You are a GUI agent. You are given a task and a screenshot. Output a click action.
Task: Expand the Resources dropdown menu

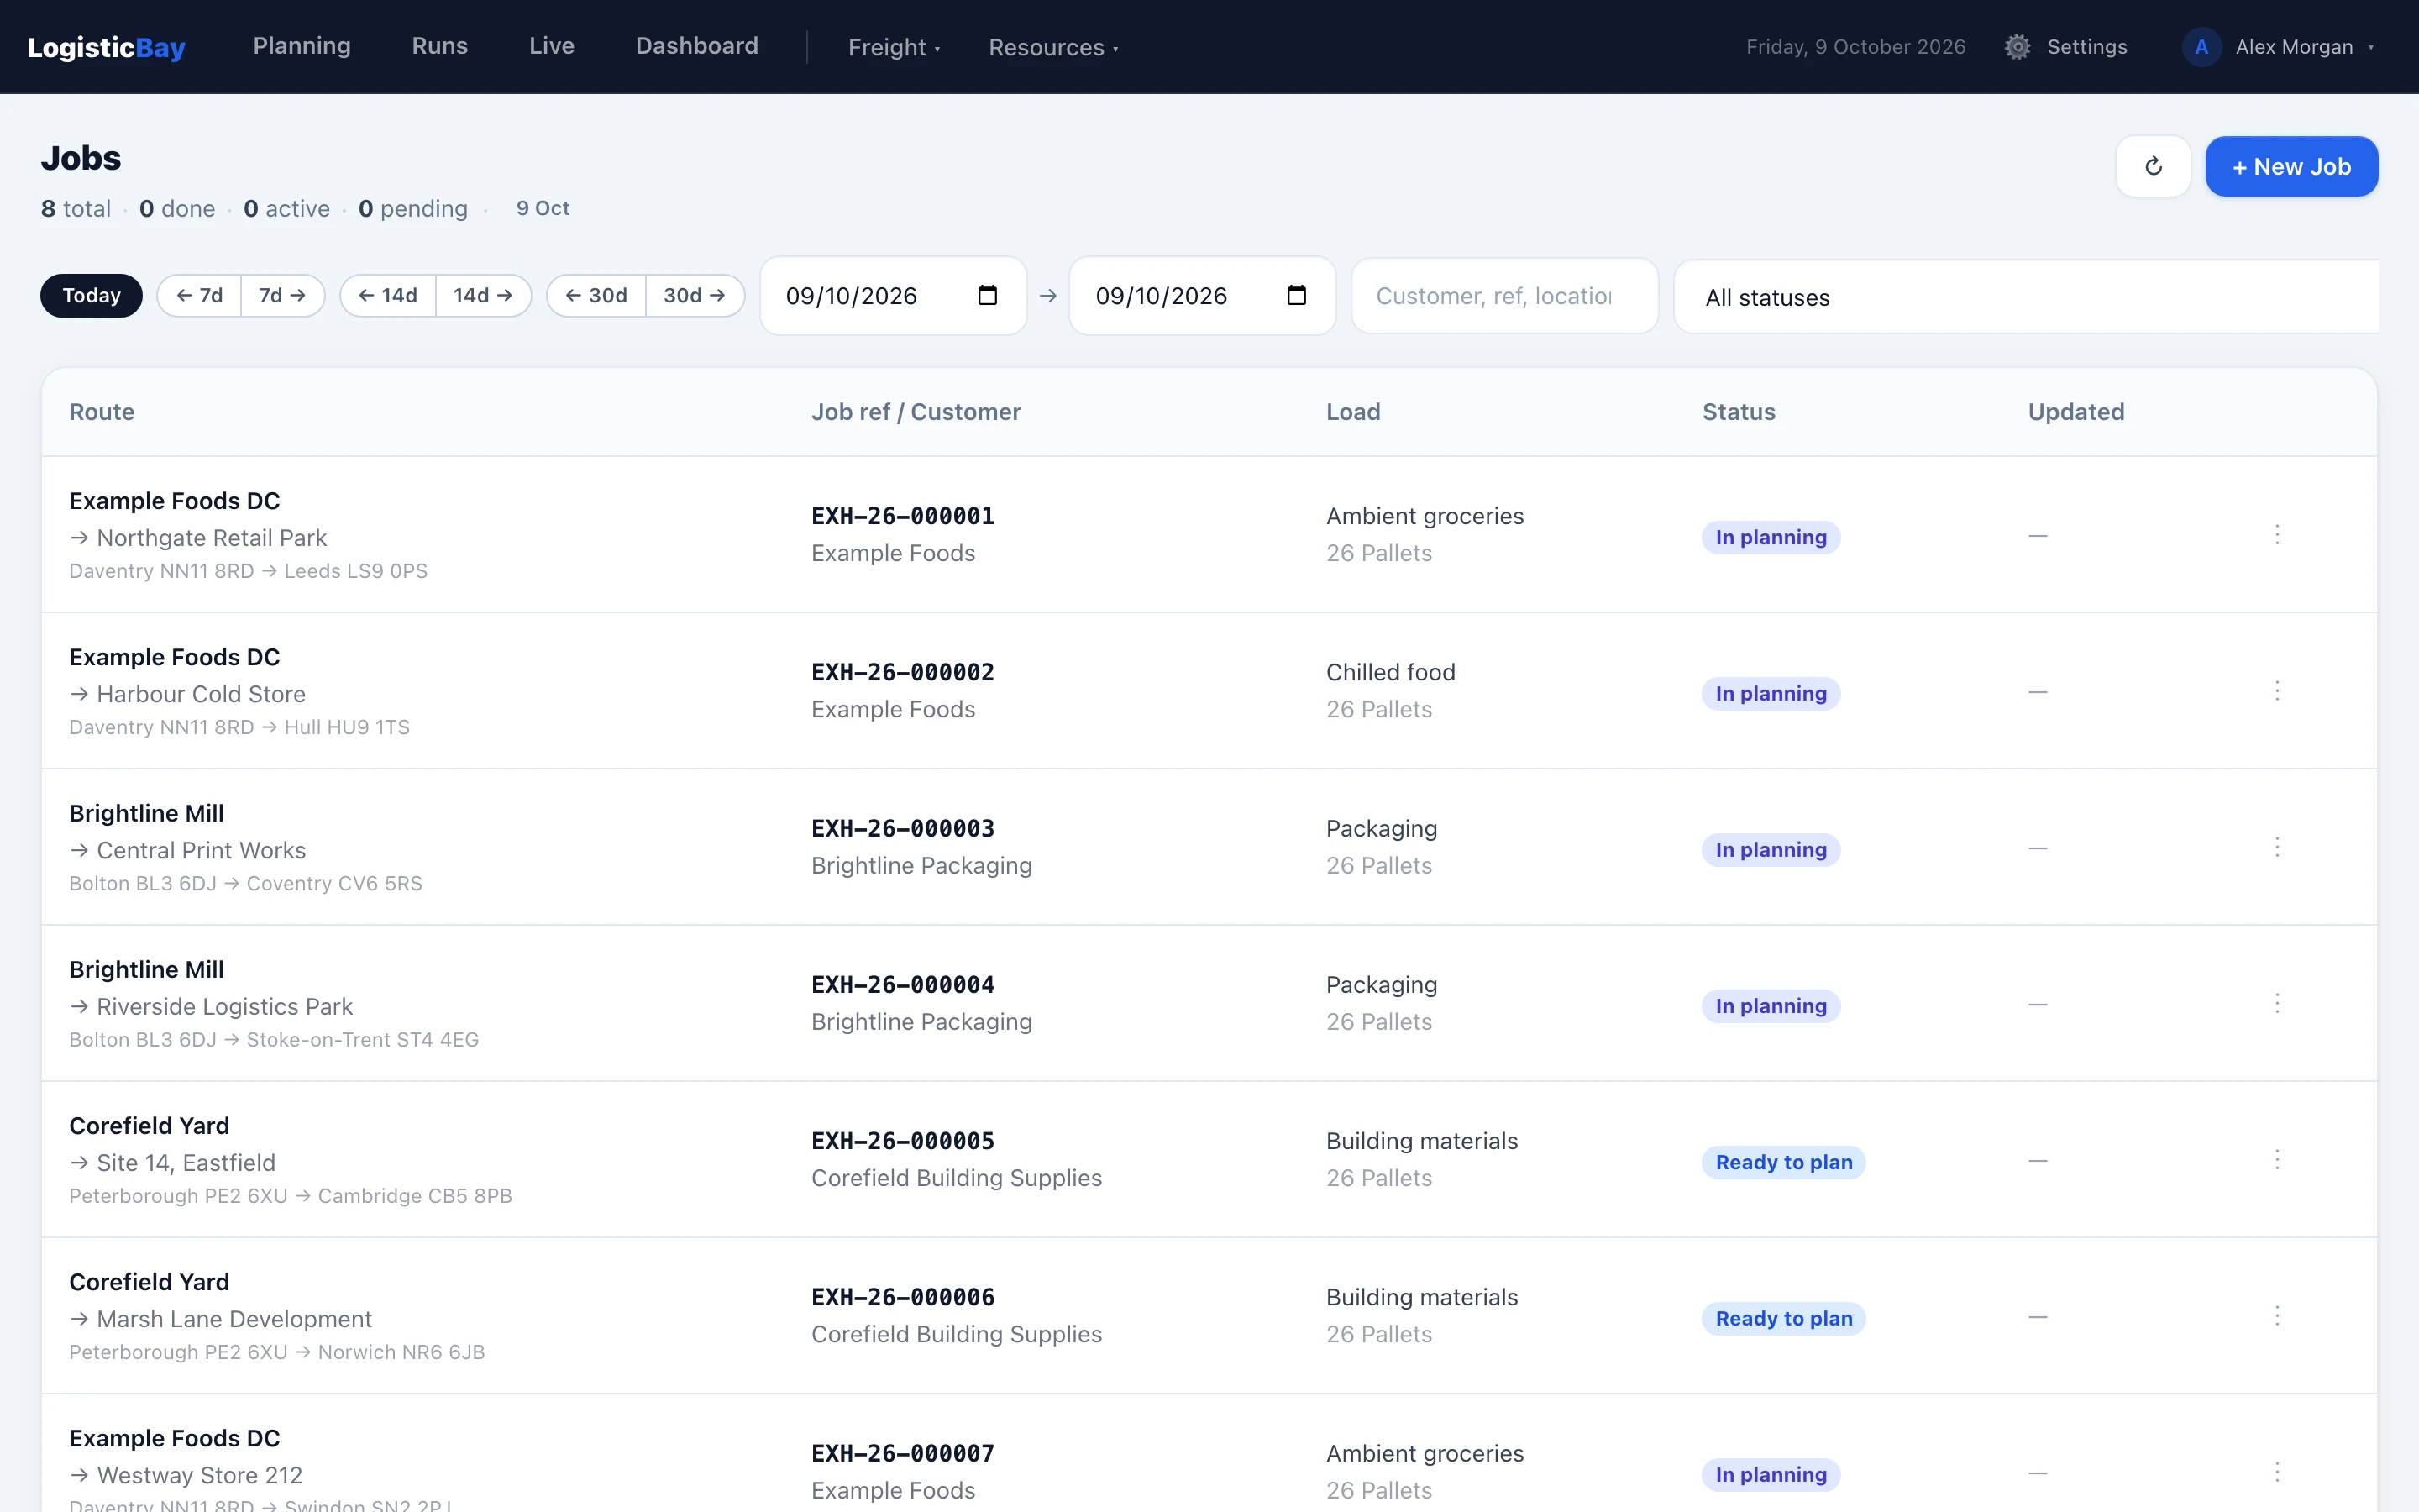[x=1052, y=47]
